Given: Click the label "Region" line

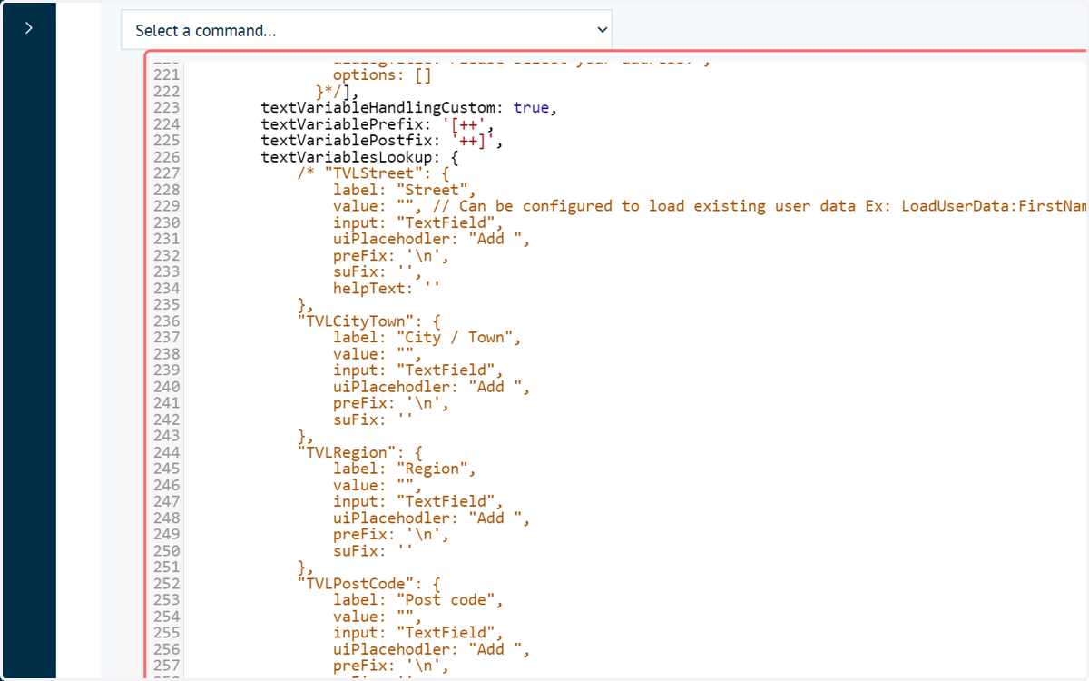Looking at the screenshot, I should (405, 469).
